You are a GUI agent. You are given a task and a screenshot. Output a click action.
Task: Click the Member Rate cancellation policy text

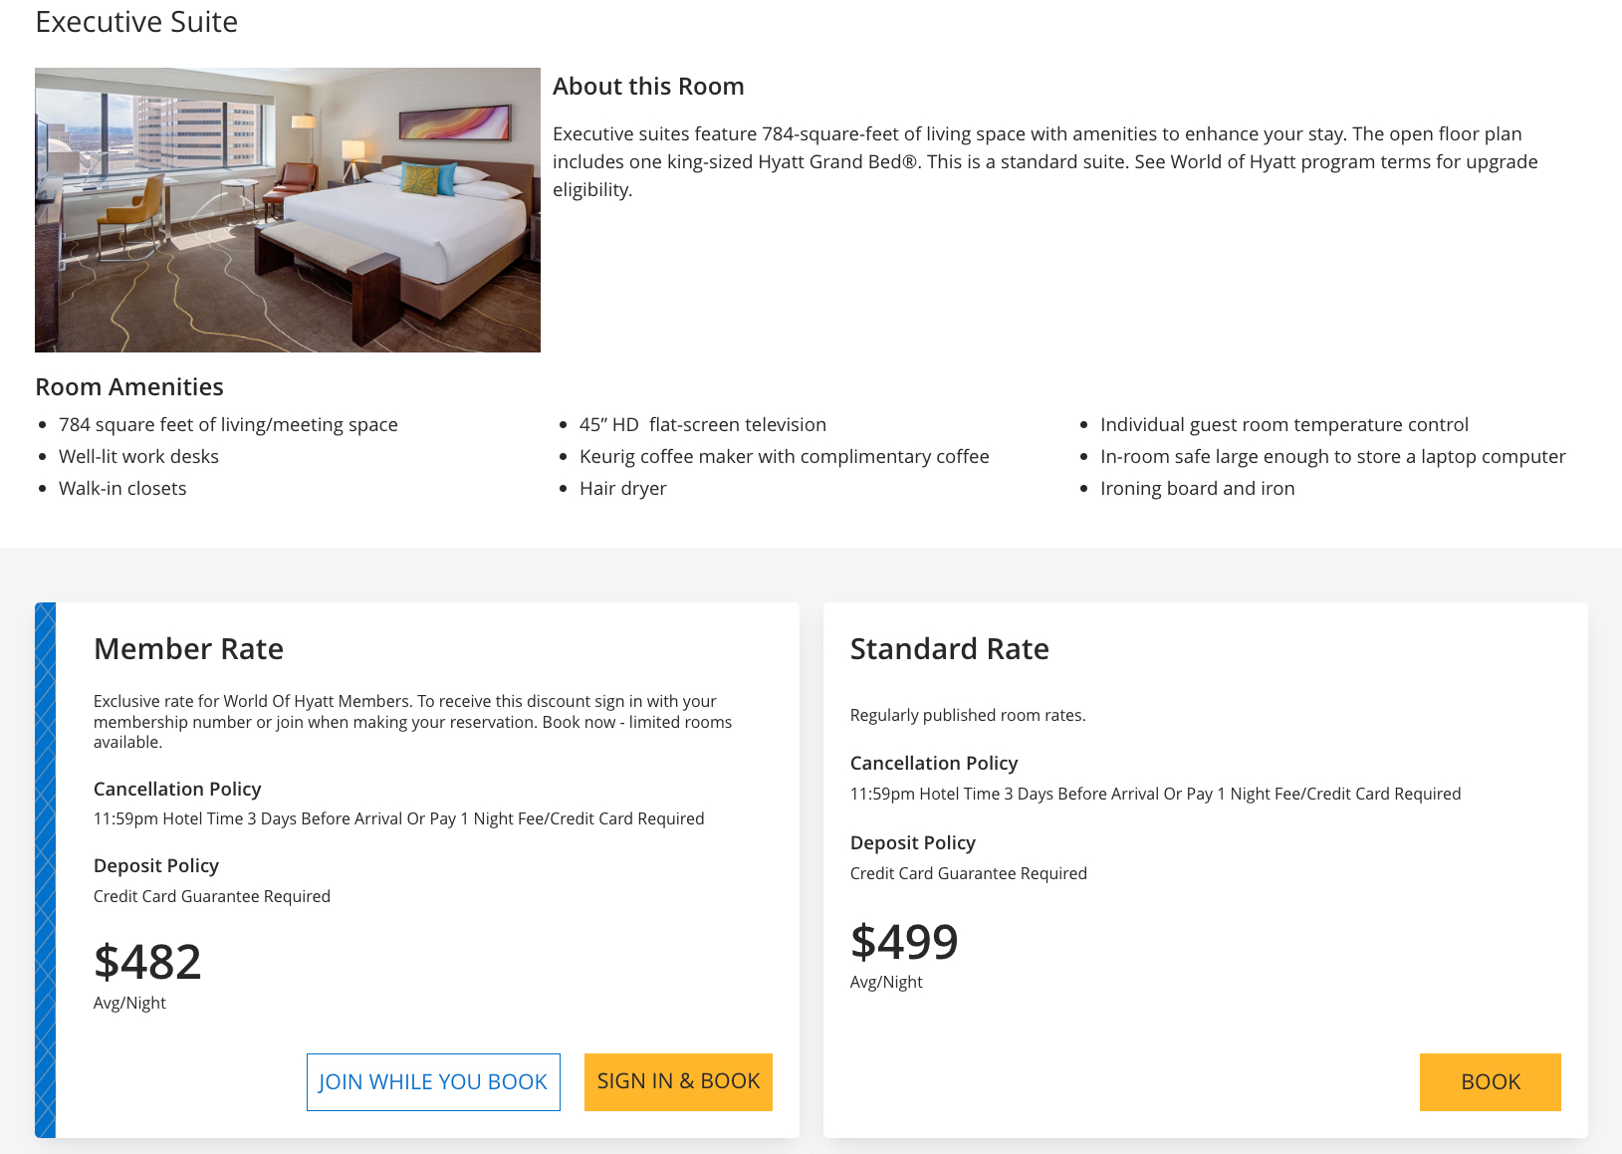tap(398, 818)
